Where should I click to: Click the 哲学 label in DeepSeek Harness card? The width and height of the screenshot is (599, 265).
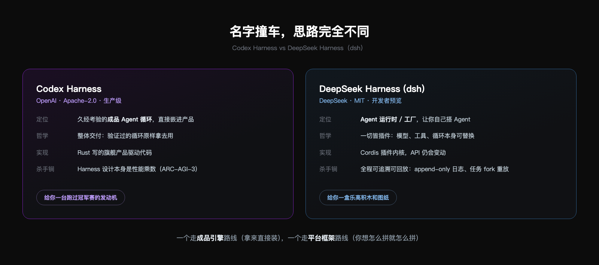coord(325,136)
